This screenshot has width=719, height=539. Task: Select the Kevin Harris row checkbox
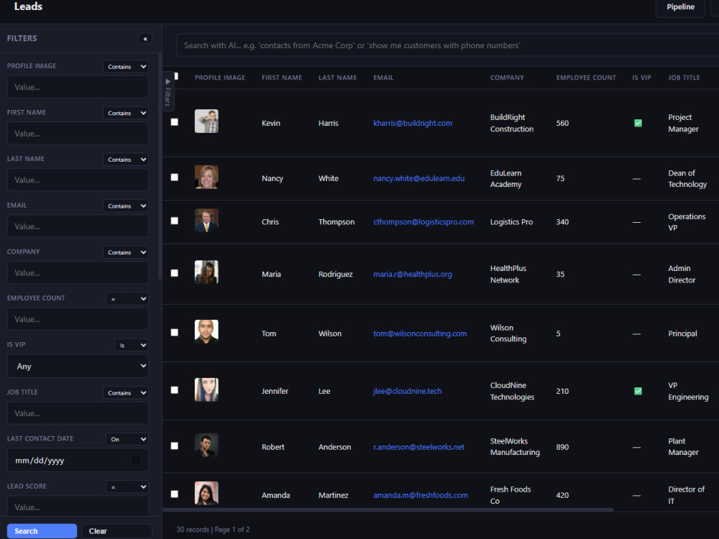click(174, 122)
